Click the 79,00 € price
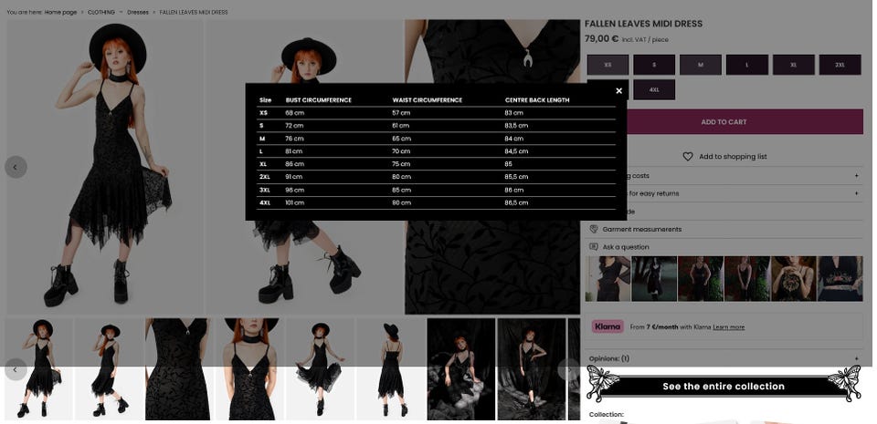877x424 pixels. [x=601, y=39]
